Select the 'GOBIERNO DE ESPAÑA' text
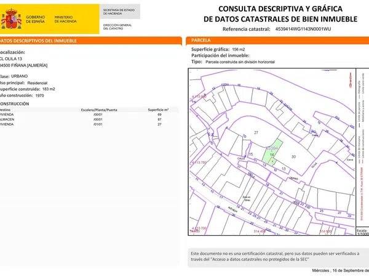 pyautogui.click(x=35, y=19)
